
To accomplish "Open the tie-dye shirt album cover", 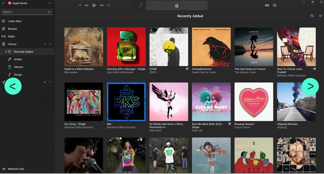I will click(x=126, y=155).
